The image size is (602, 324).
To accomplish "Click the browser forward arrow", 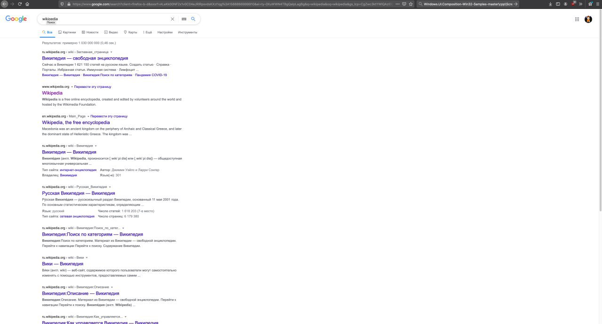I will 12,4.
